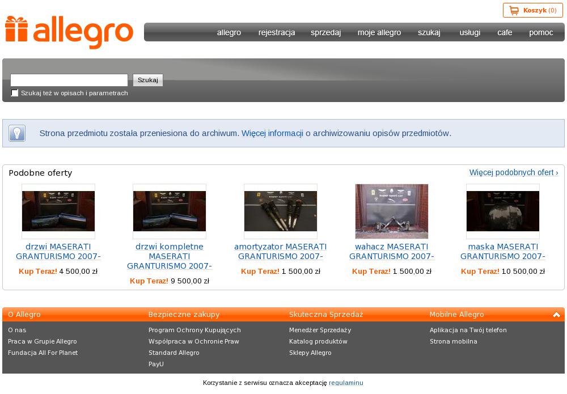Image resolution: width=567 pixels, height=394 pixels.
Task: Open the allegro menu item
Action: (x=229, y=32)
